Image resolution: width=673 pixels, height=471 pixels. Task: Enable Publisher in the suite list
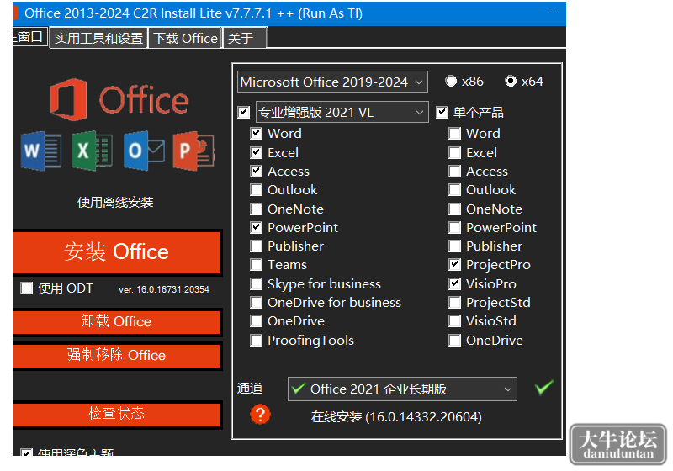click(257, 246)
